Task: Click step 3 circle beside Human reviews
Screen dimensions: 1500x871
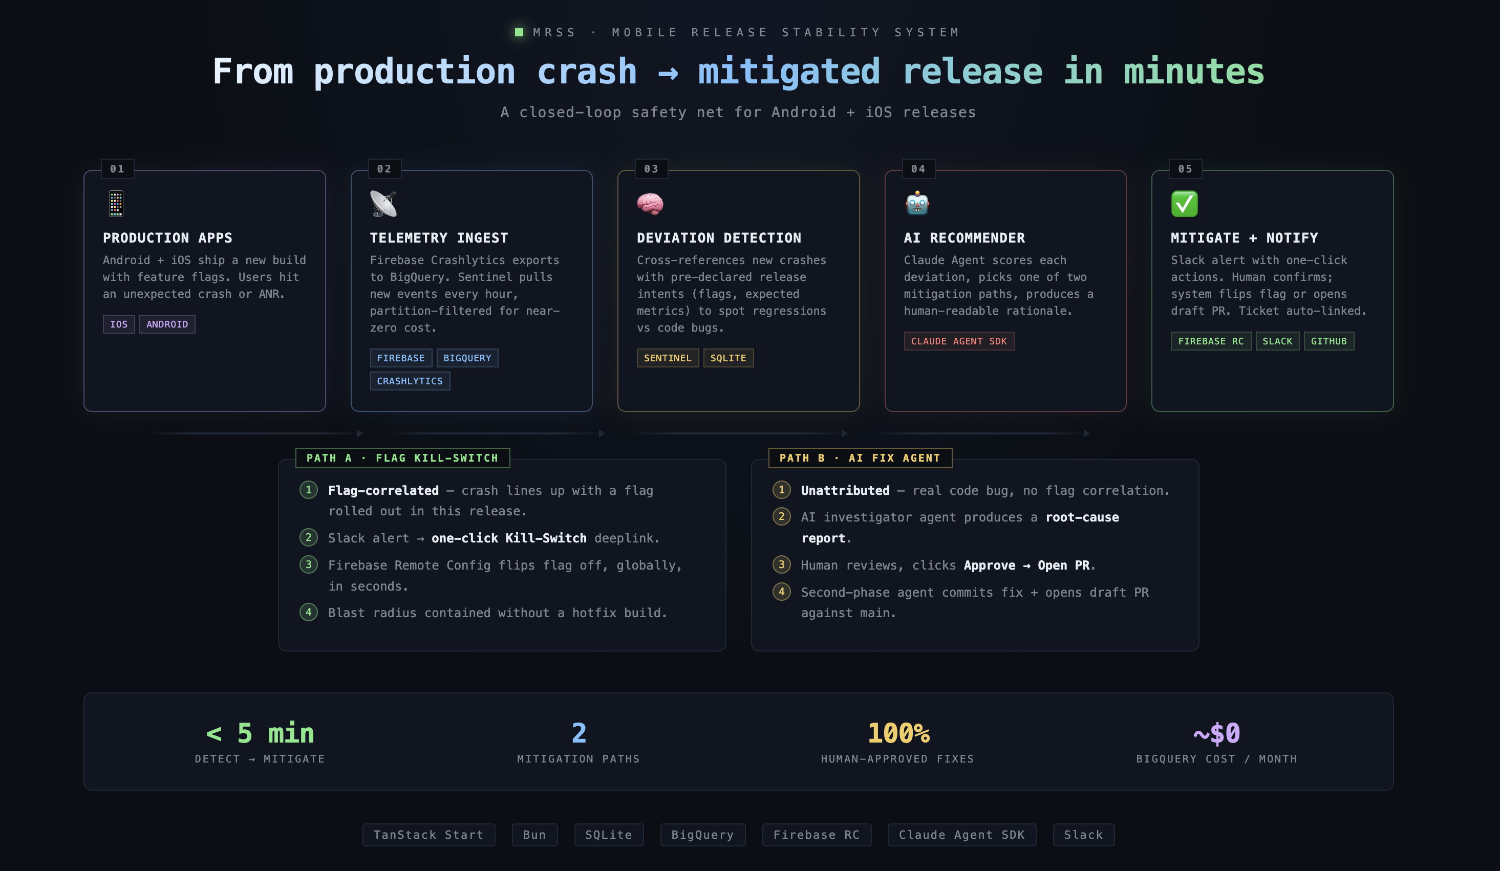Action: click(782, 564)
